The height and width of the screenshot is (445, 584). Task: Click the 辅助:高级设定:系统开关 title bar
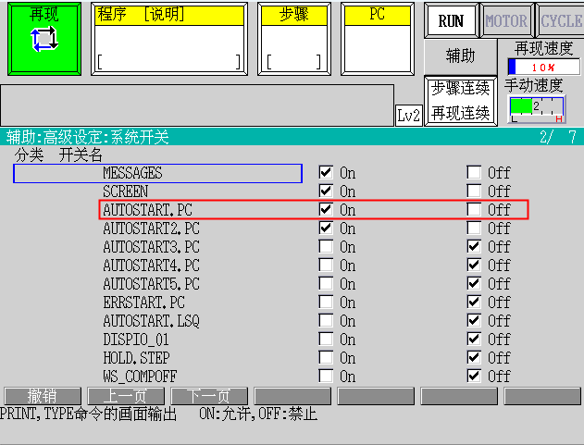click(x=292, y=137)
